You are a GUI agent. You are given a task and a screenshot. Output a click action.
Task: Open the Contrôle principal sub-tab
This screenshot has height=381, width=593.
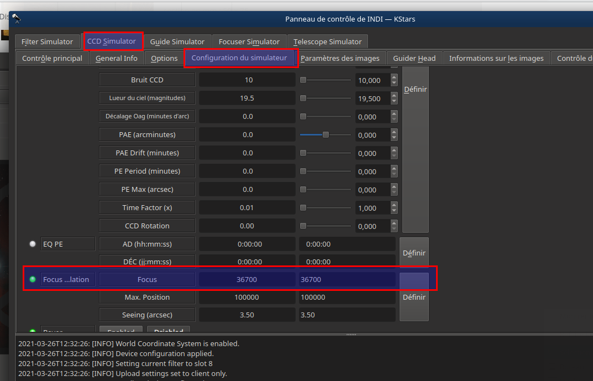(52, 58)
